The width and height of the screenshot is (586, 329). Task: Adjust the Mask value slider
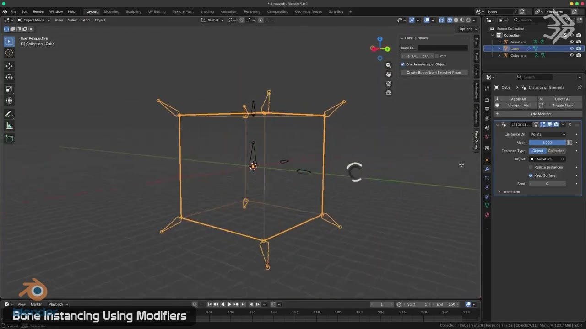click(x=547, y=143)
